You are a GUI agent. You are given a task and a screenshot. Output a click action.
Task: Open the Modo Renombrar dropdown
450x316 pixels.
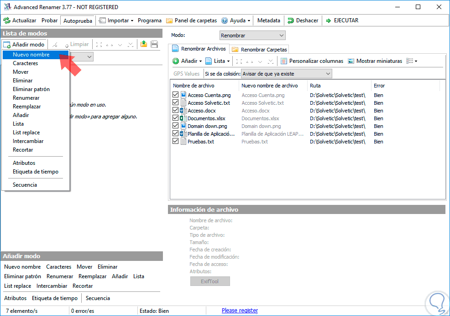point(252,36)
